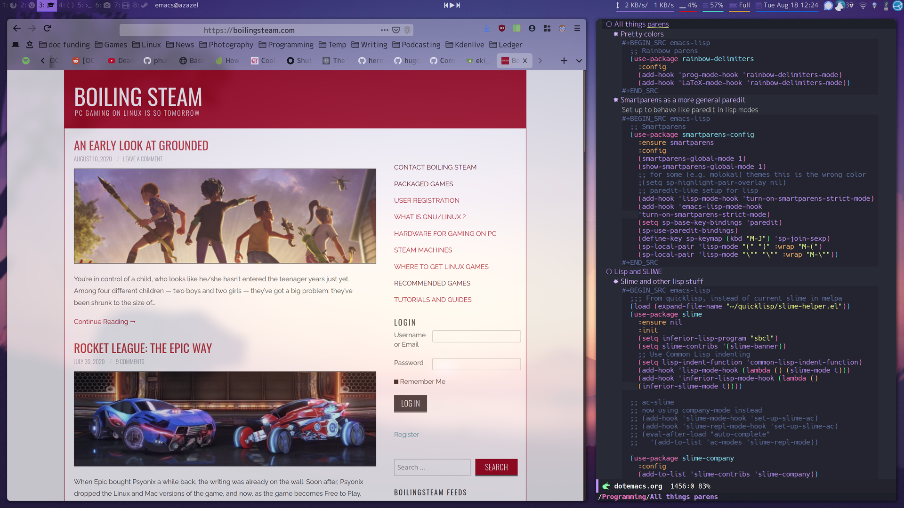Screen dimensions: 904x508
Task: Switch to the 'eki_' tab
Action: [478, 61]
